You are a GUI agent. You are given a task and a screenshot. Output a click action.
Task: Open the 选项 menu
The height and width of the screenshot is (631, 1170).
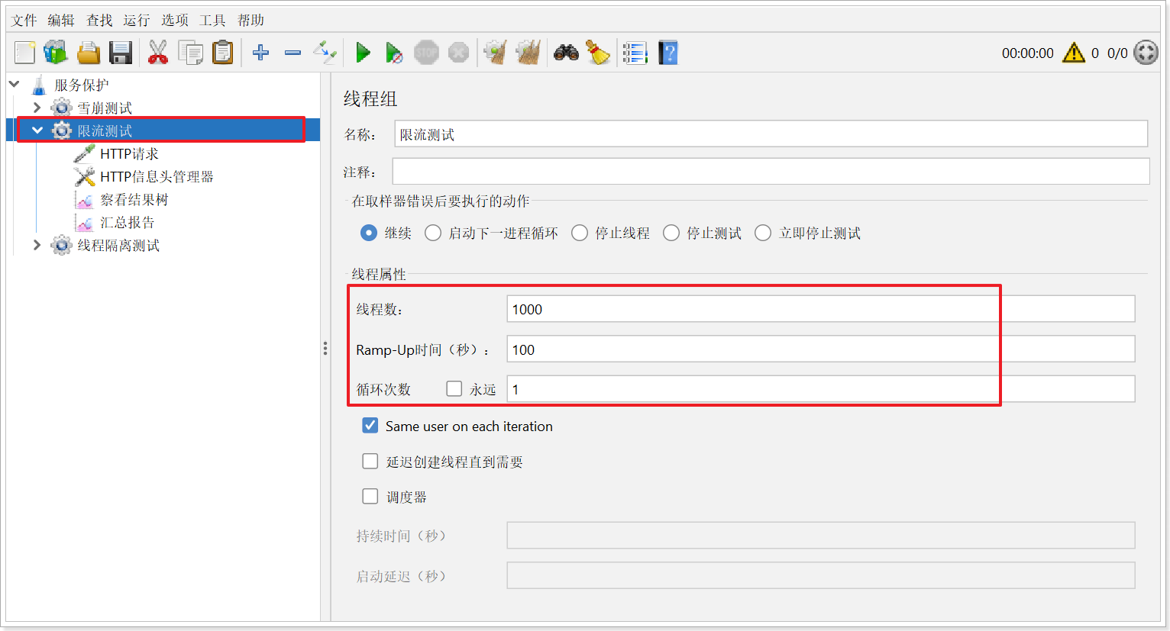(x=175, y=20)
